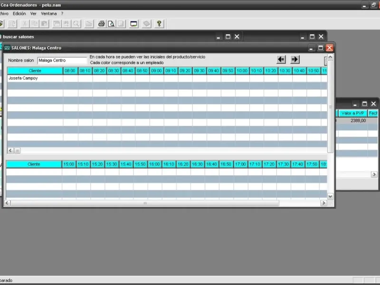380x285 pixels.
Task: Click the 17:00 time column header
Action: tap(240, 164)
